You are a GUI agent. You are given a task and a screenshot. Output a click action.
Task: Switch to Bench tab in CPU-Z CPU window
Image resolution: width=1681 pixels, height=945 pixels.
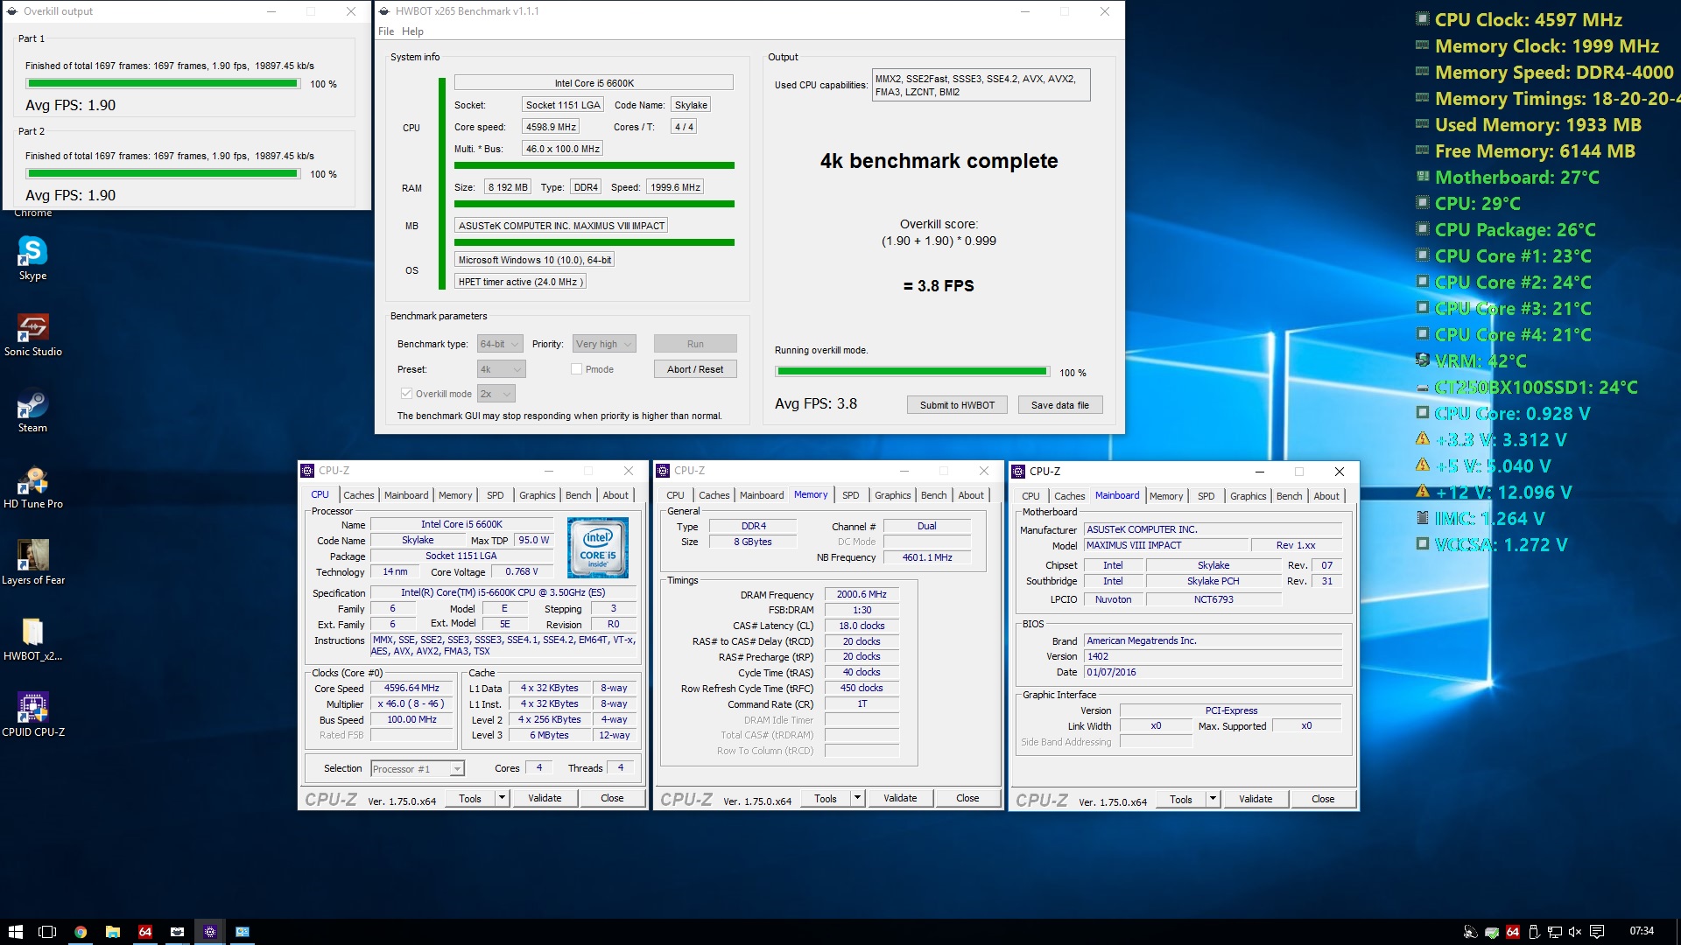(x=578, y=495)
